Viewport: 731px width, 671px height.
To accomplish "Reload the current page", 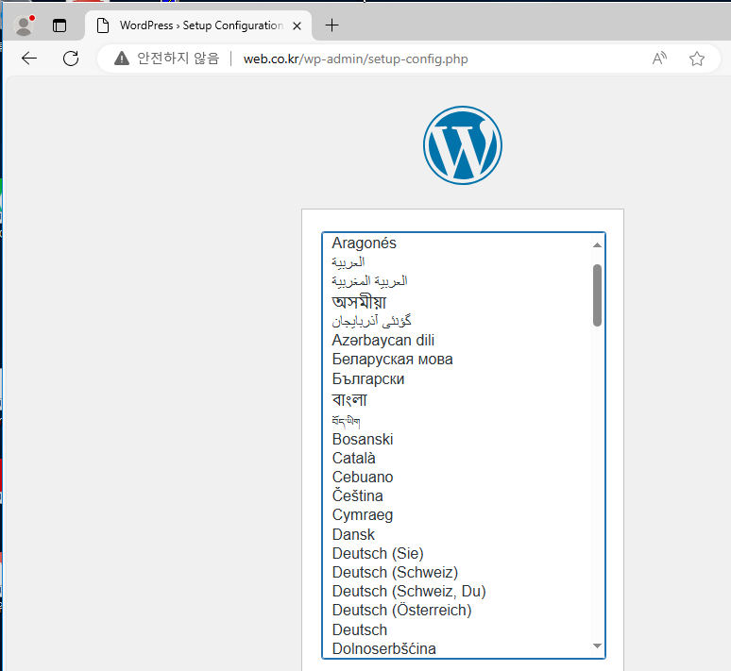I will 71,59.
